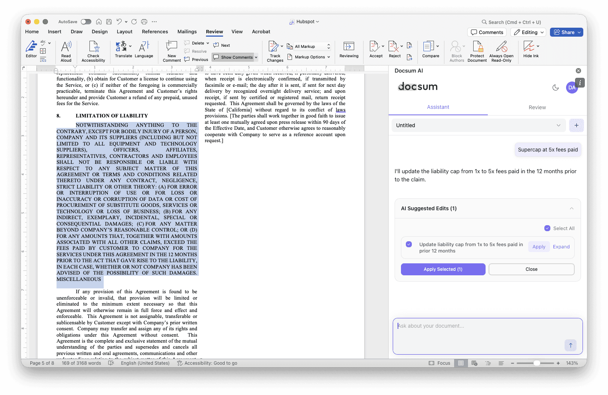Click Protect Document
Image resolution: width=608 pixels, height=395 pixels.
(477, 51)
